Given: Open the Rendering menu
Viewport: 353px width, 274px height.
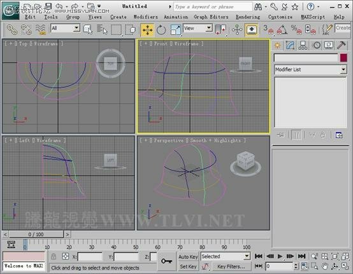Looking at the screenshot, I should (x=248, y=17).
